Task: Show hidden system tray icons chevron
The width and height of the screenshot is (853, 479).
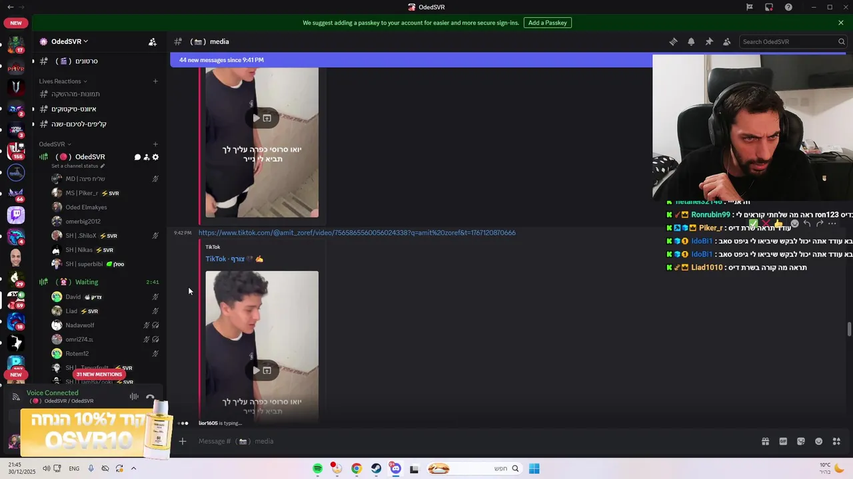Action: [x=133, y=468]
